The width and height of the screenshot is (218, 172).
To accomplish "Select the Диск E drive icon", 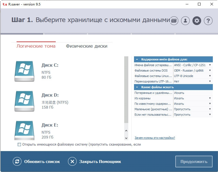I will (x=24, y=131).
